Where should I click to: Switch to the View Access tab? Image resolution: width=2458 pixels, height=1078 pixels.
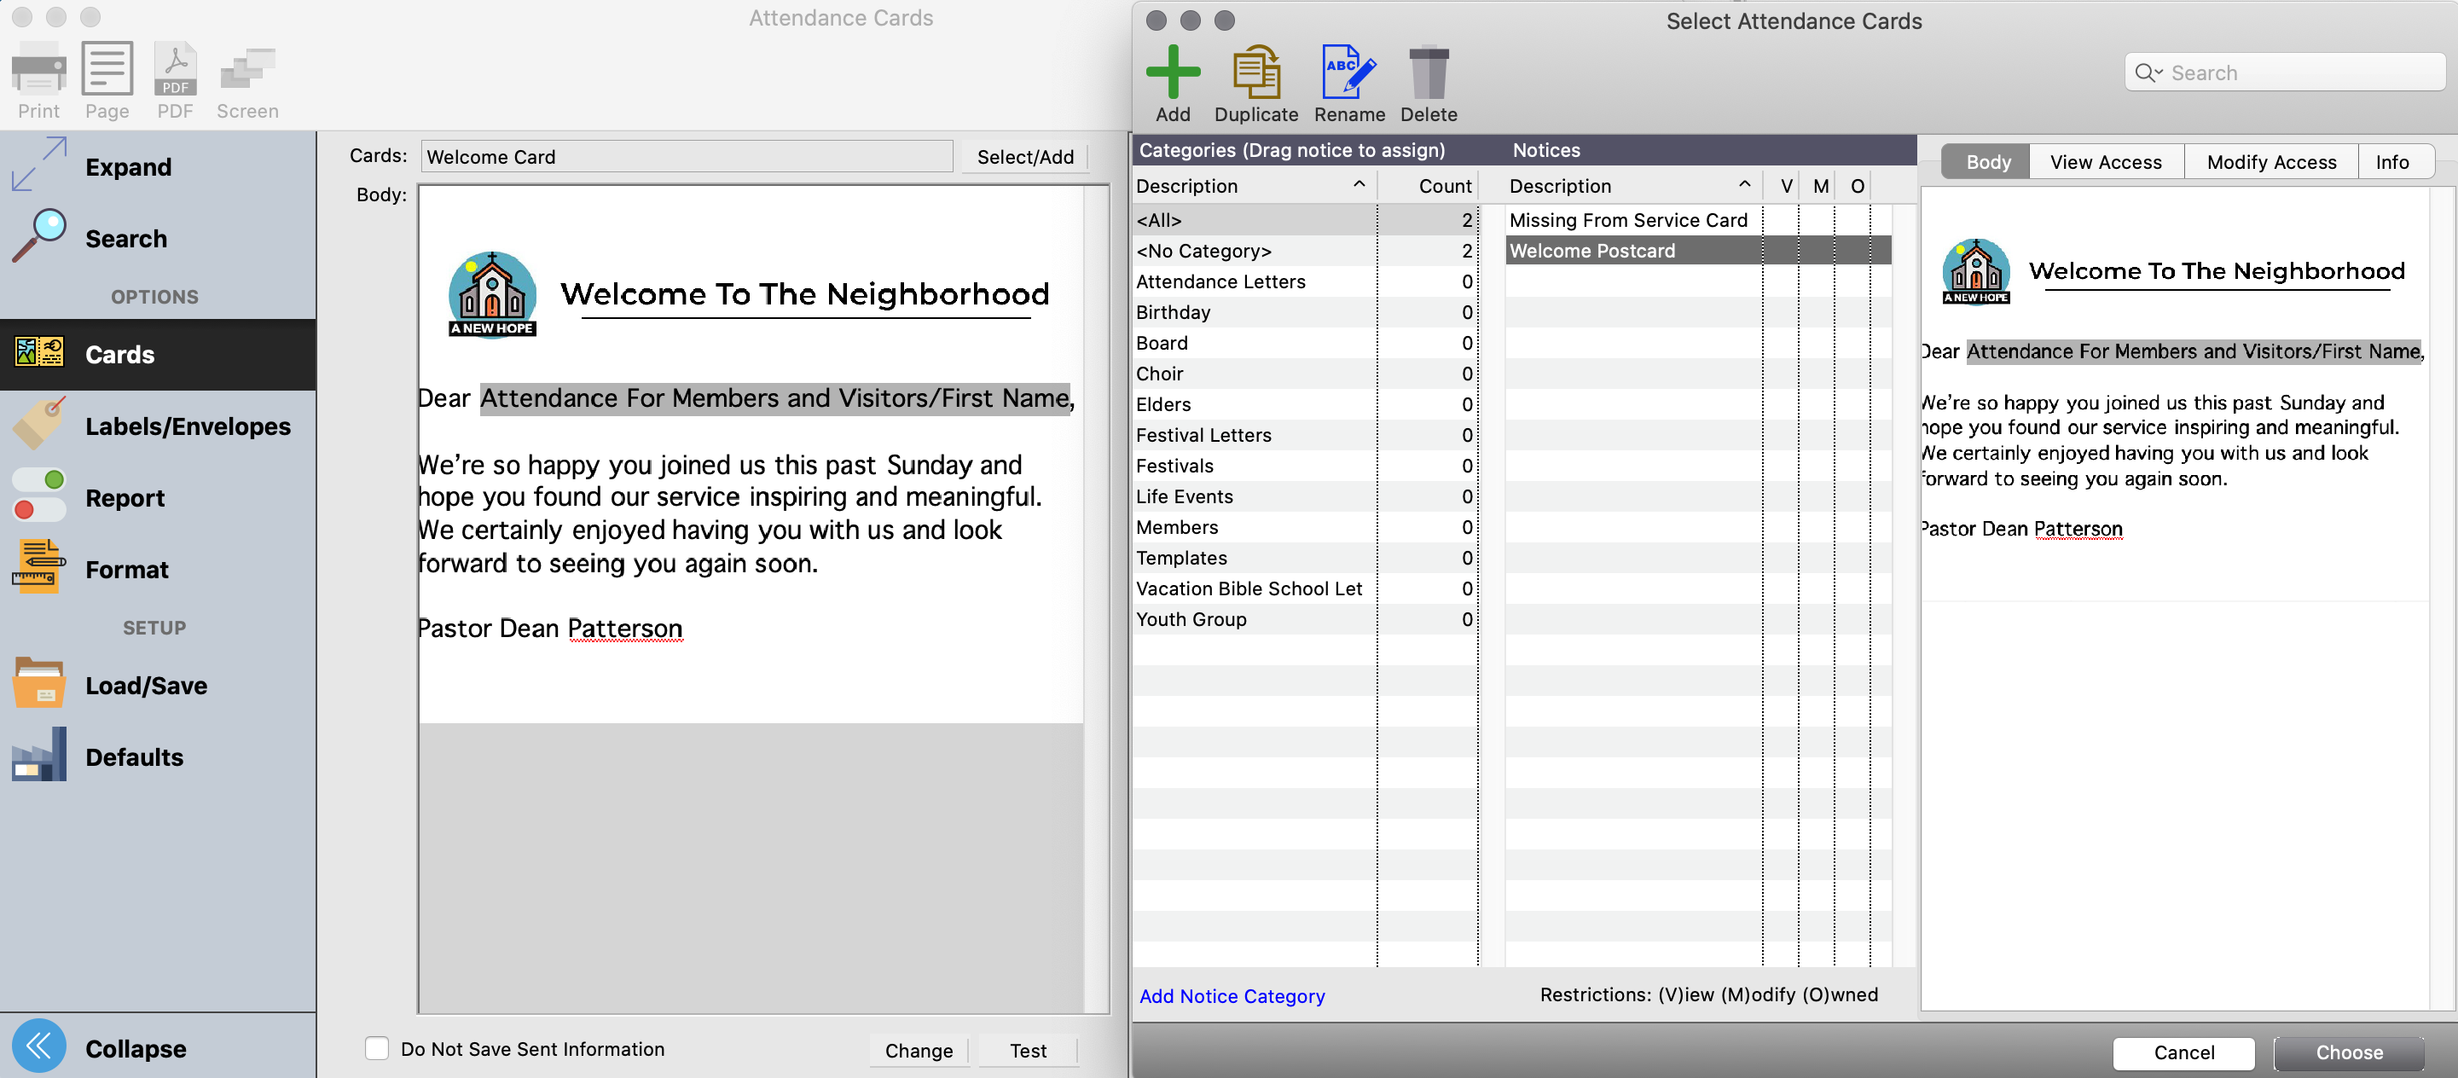(2105, 162)
